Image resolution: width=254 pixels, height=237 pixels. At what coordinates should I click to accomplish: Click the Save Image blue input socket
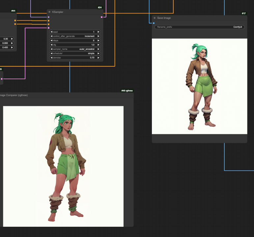click(x=154, y=23)
